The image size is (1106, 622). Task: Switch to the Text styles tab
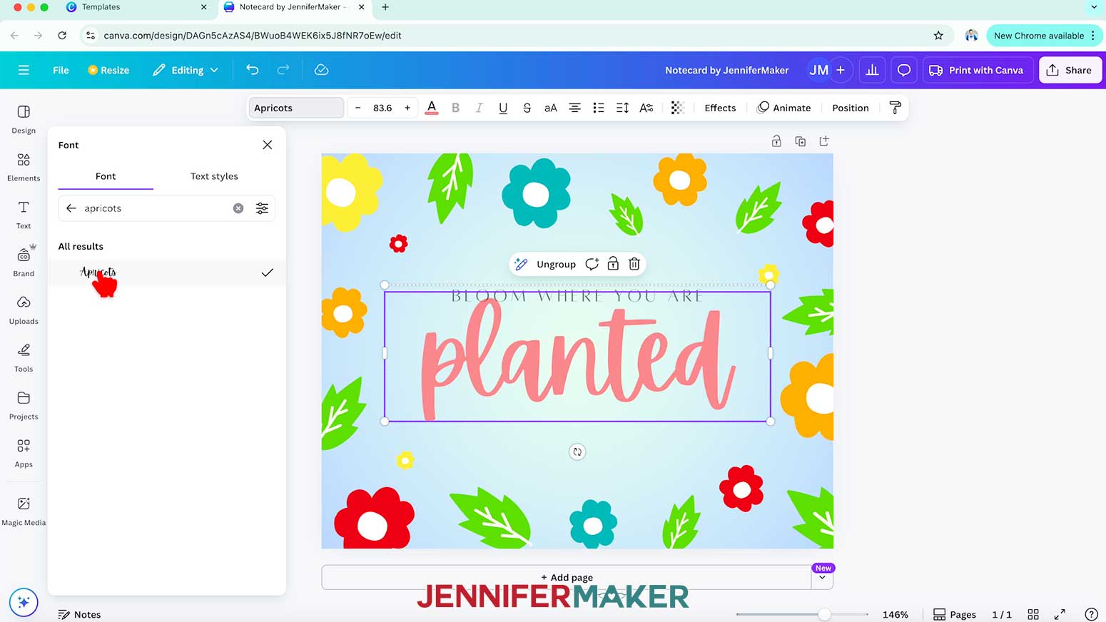pos(214,176)
